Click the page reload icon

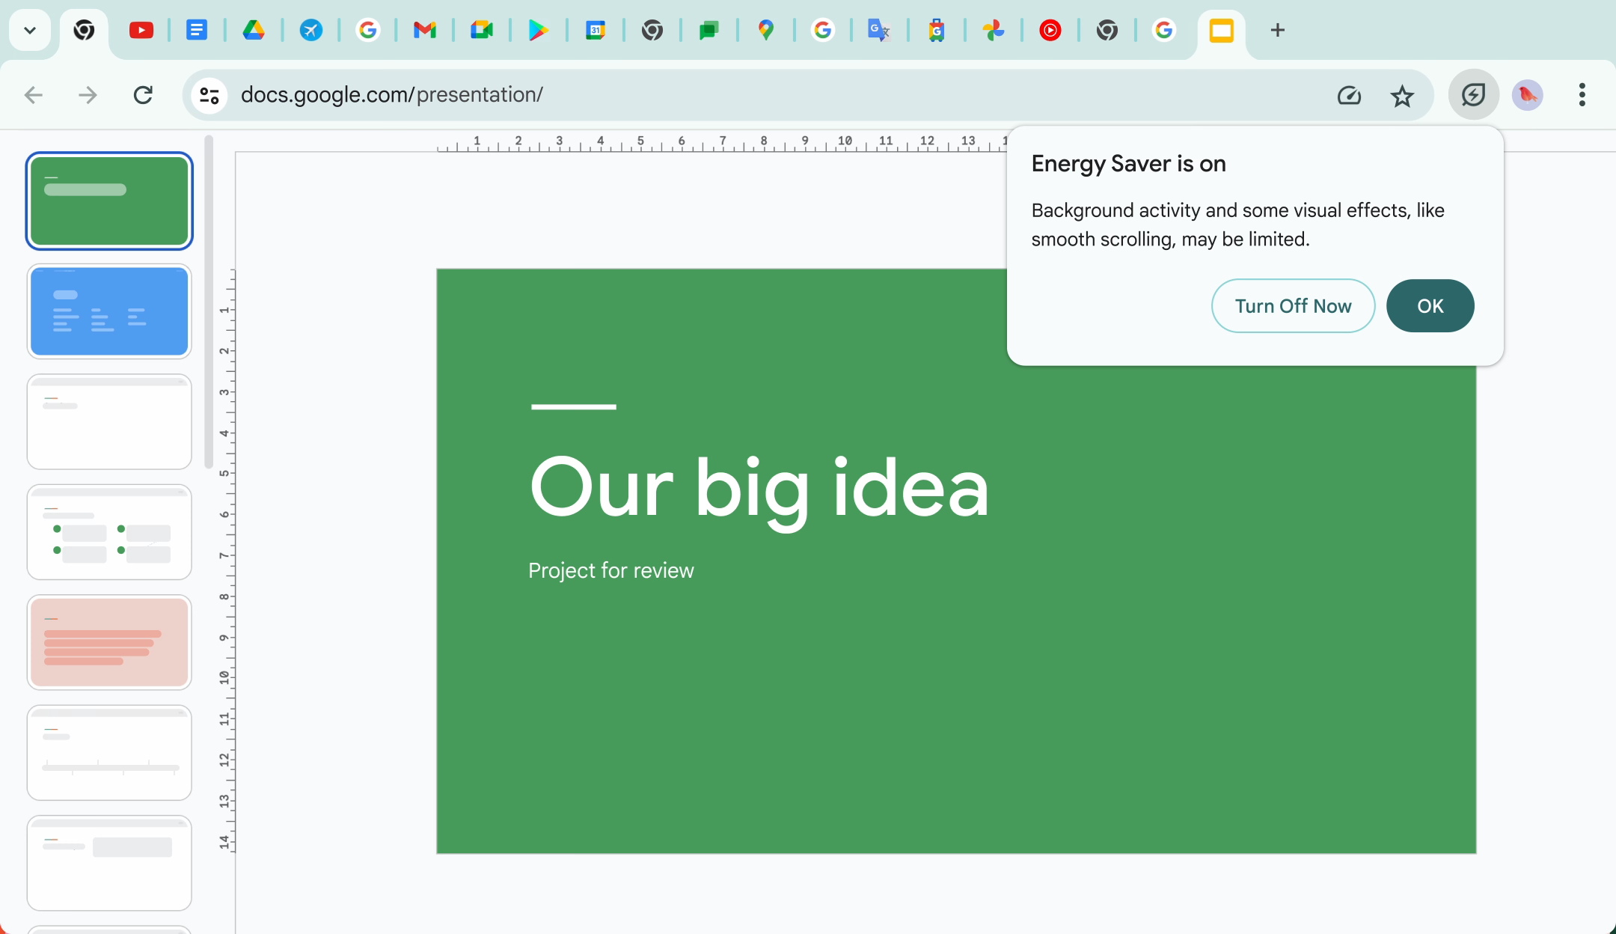coord(144,94)
